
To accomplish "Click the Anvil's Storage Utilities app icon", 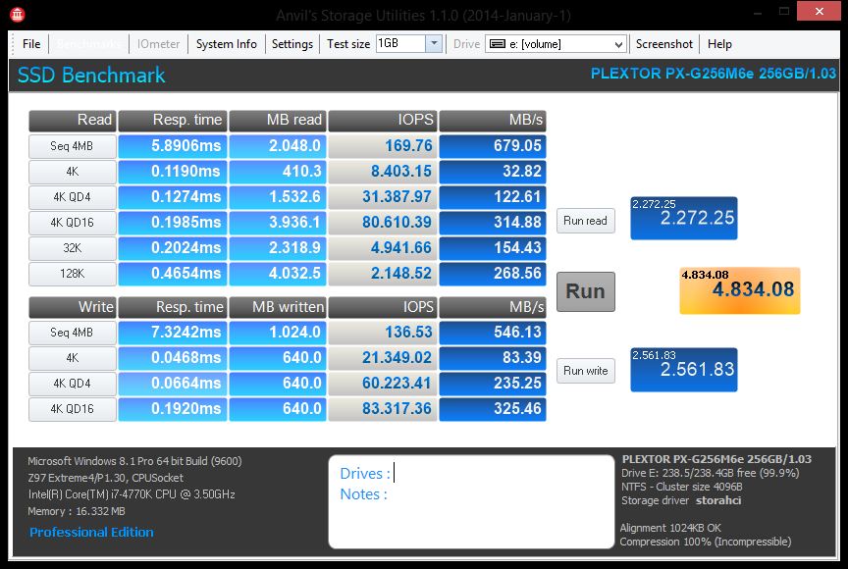I will [x=18, y=14].
